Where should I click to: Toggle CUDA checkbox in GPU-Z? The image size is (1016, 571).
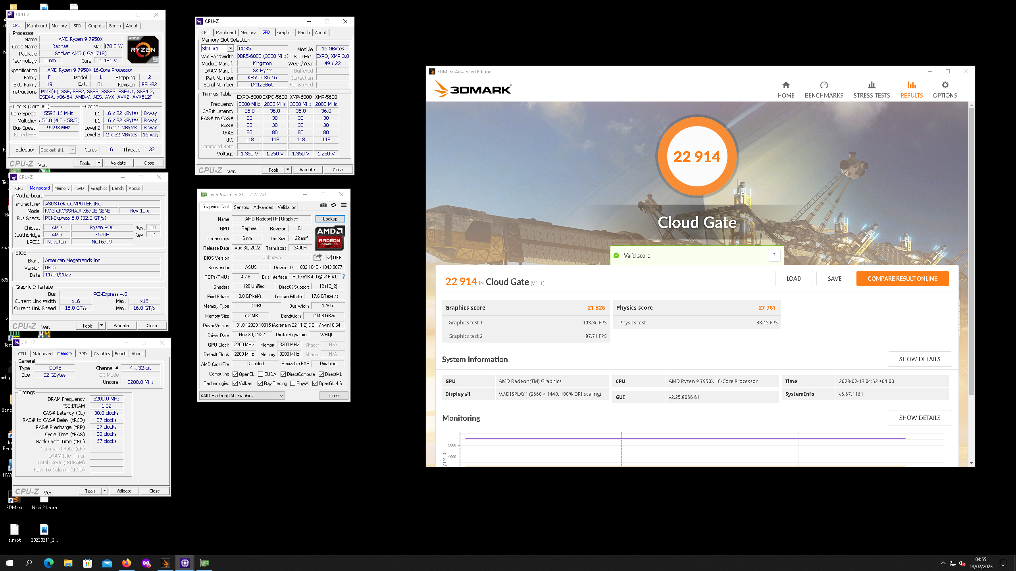point(260,374)
